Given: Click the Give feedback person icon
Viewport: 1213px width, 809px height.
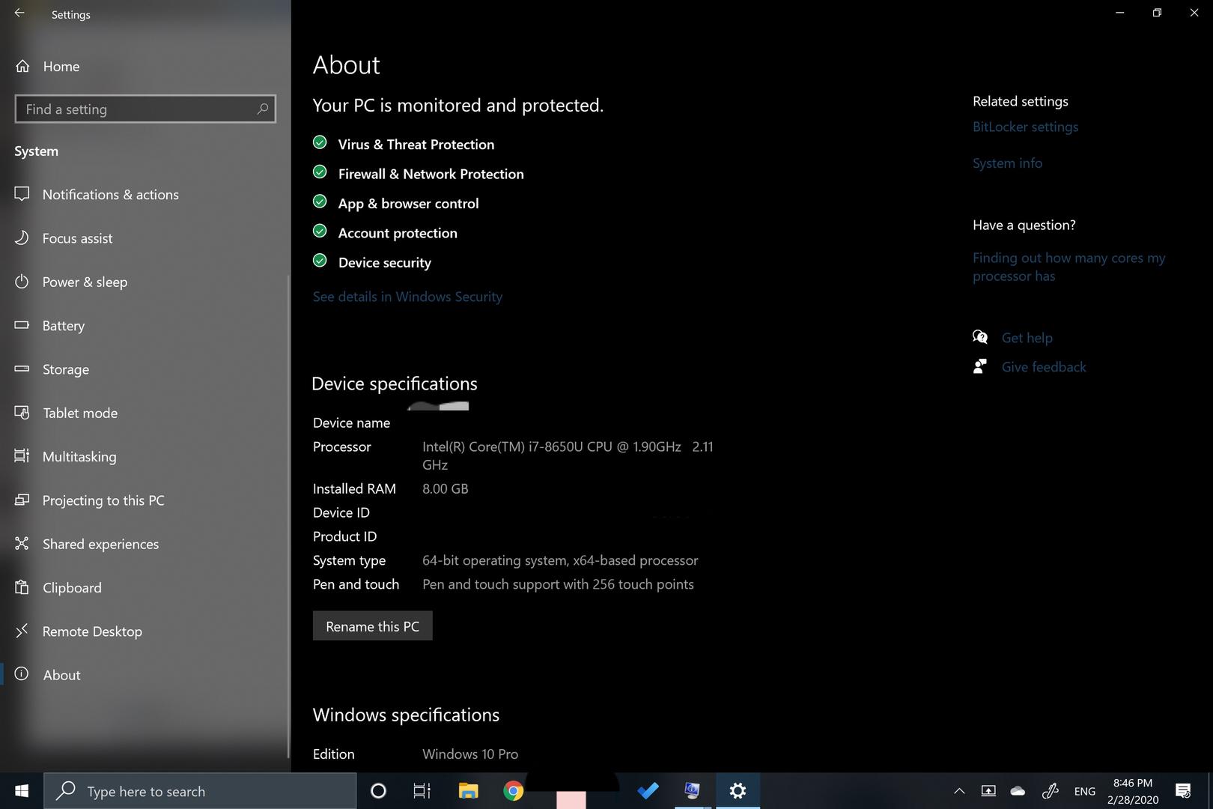Looking at the screenshot, I should [979, 366].
